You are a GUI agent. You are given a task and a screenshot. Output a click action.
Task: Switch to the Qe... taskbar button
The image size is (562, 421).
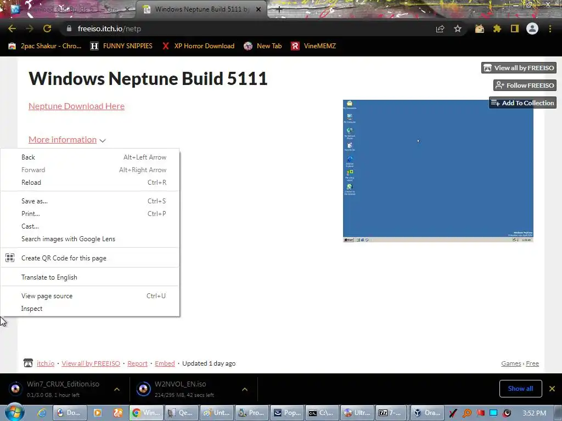pyautogui.click(x=182, y=413)
